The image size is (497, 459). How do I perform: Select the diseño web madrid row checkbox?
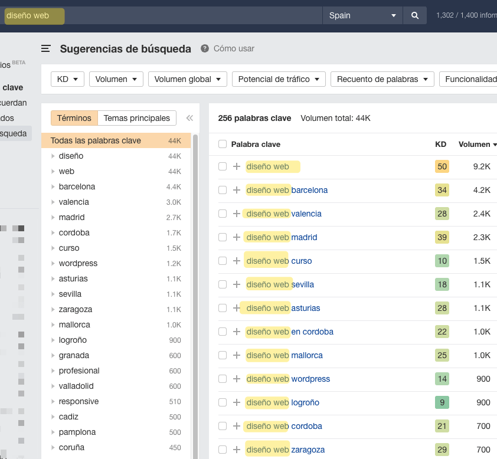point(223,237)
